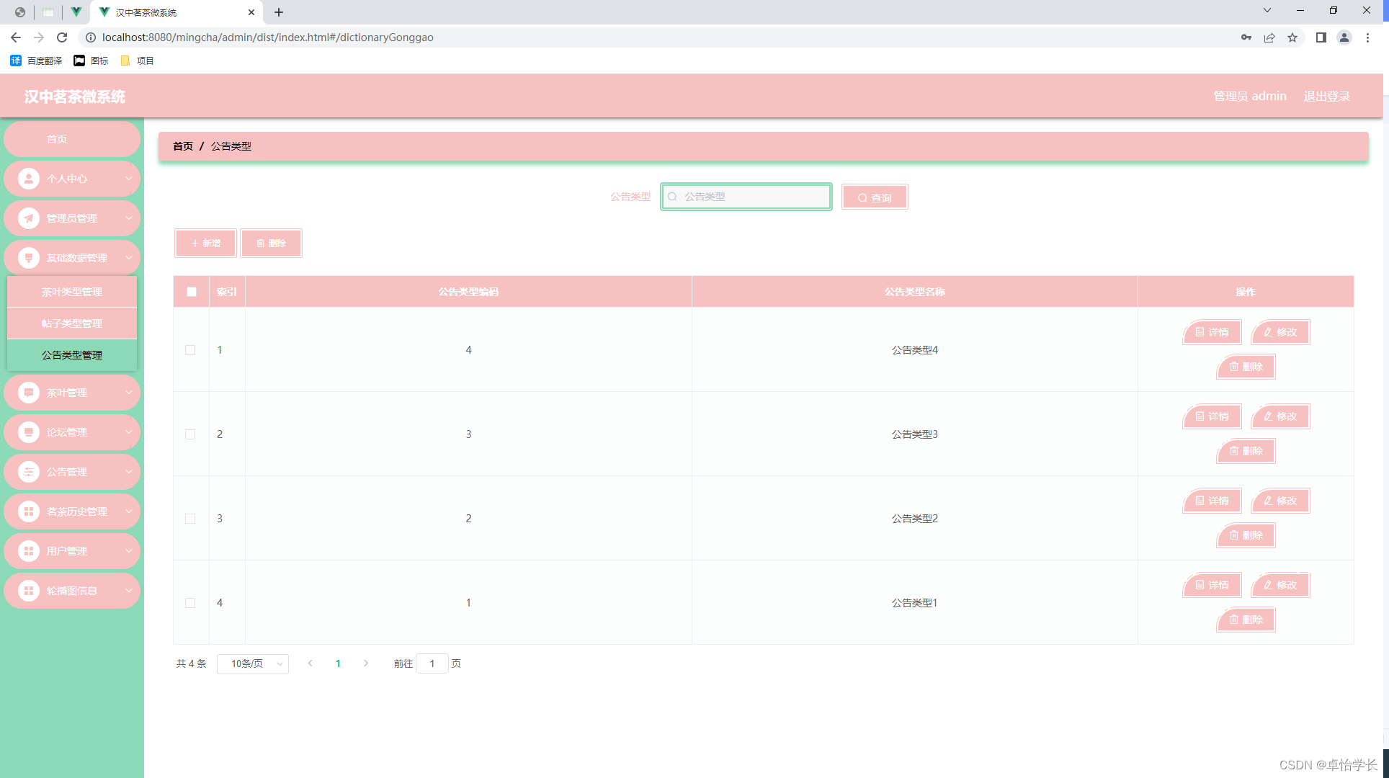Click the 退出登录 logout link
Image resolution: width=1389 pixels, height=778 pixels.
click(1326, 96)
